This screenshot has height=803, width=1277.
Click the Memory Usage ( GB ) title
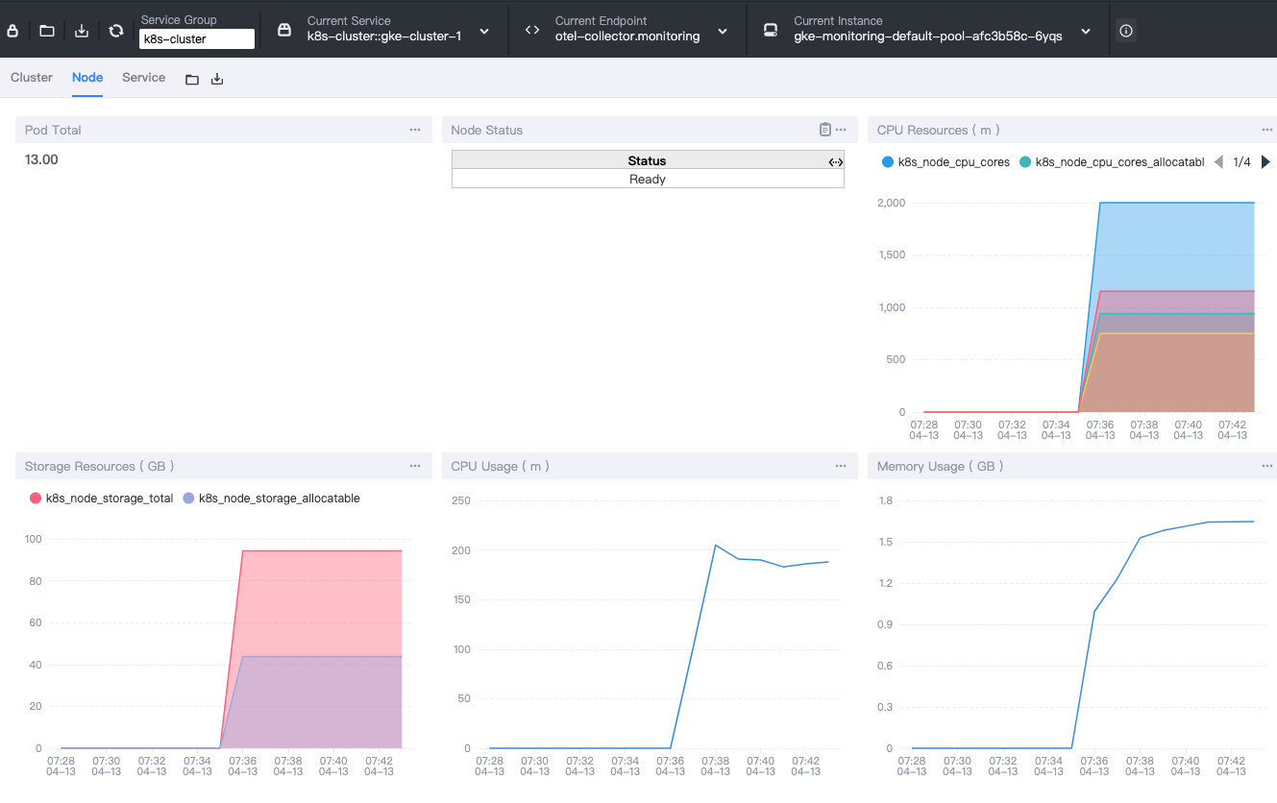click(x=940, y=466)
